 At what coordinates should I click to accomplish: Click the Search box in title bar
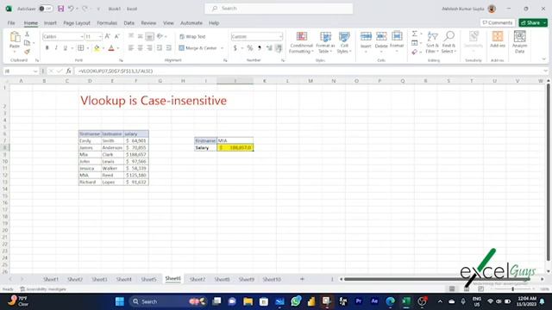279,9
